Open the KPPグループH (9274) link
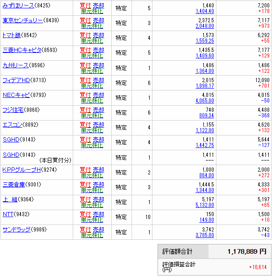The width and height of the screenshot is (272, 276). pos(22,170)
